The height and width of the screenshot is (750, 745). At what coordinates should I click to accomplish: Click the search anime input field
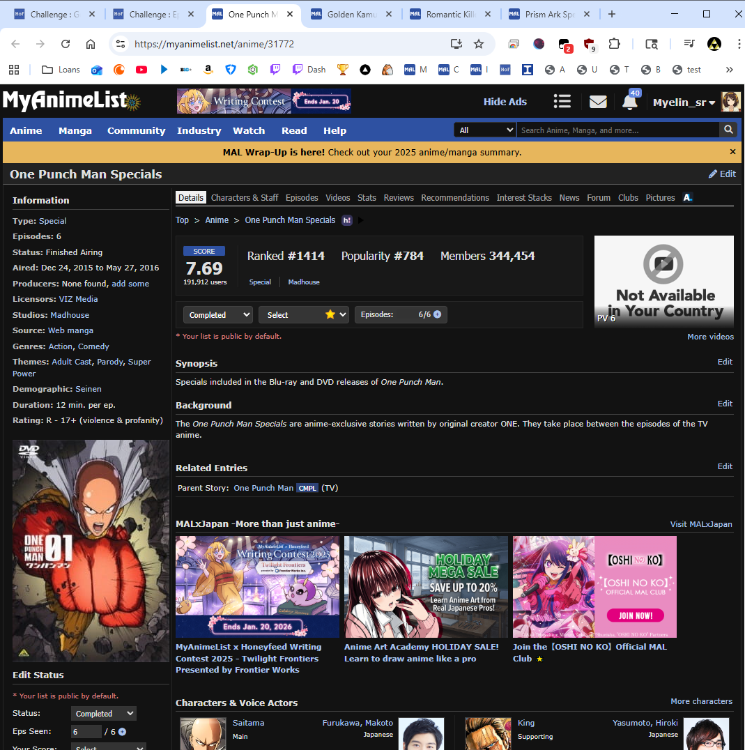click(618, 130)
